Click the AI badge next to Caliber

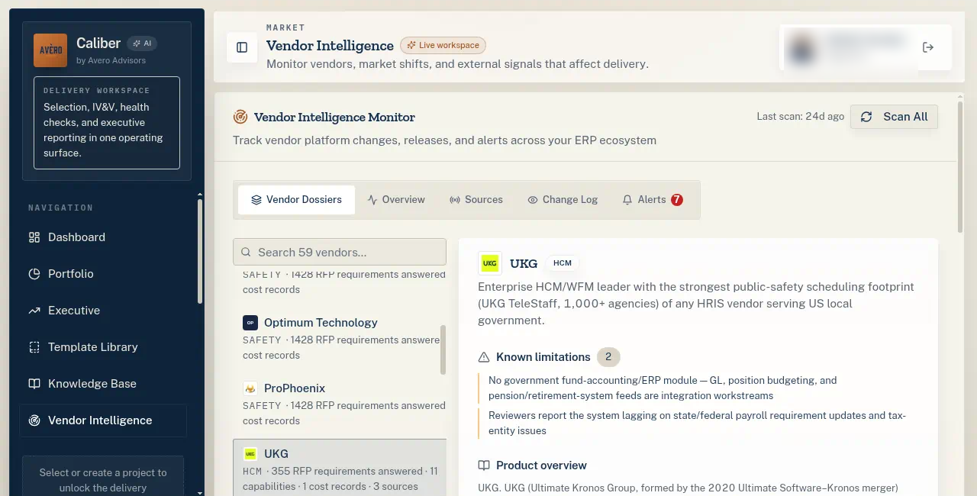[143, 43]
